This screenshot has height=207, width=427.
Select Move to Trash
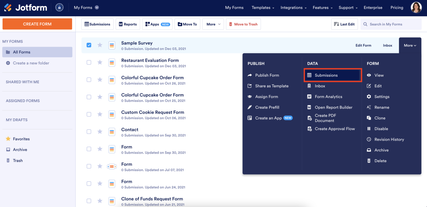pos(243,24)
